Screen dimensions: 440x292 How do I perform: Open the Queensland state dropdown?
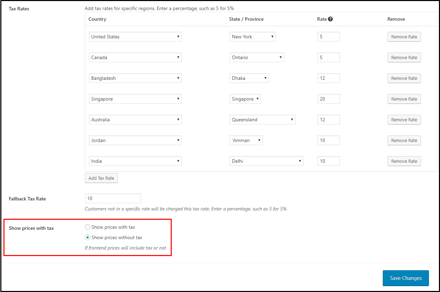point(262,120)
